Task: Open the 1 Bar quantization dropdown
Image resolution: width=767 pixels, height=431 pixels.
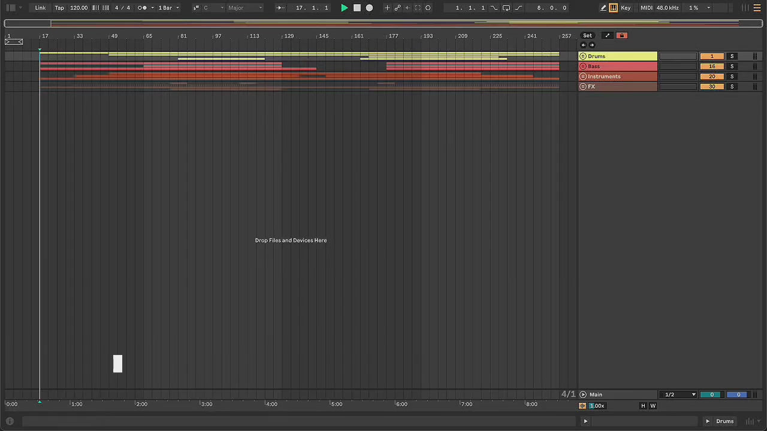Action: coord(168,8)
